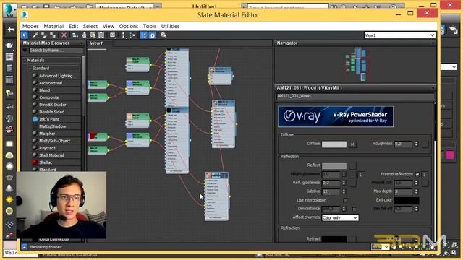Toggle the L lock beside Hilight glossiness
The height and width of the screenshot is (260, 463).
click(360, 175)
